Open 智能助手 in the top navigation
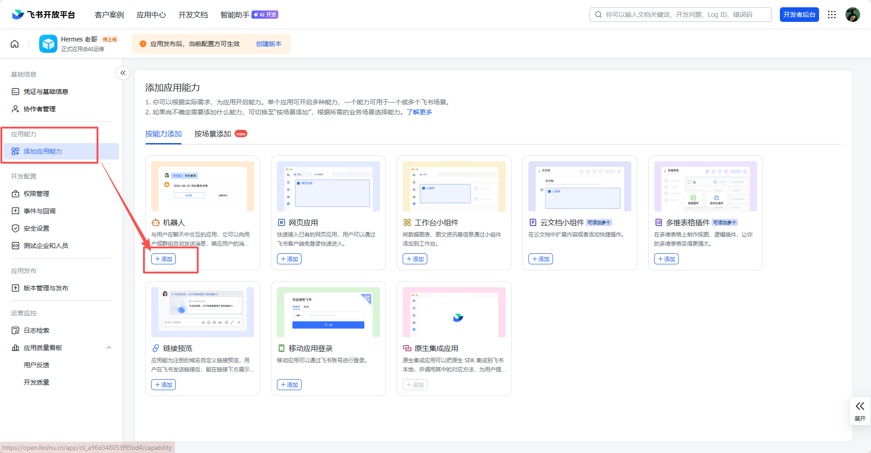 coord(235,15)
